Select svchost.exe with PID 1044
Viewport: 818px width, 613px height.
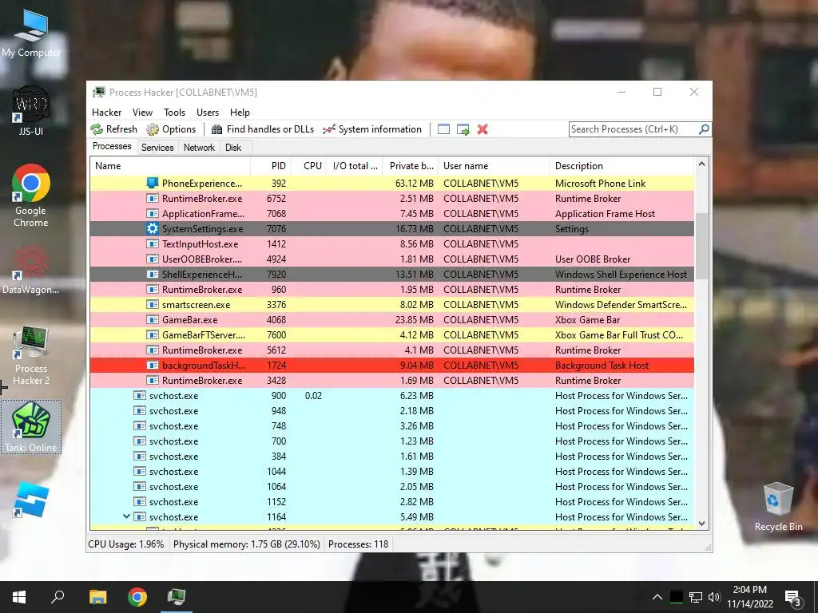click(x=391, y=471)
